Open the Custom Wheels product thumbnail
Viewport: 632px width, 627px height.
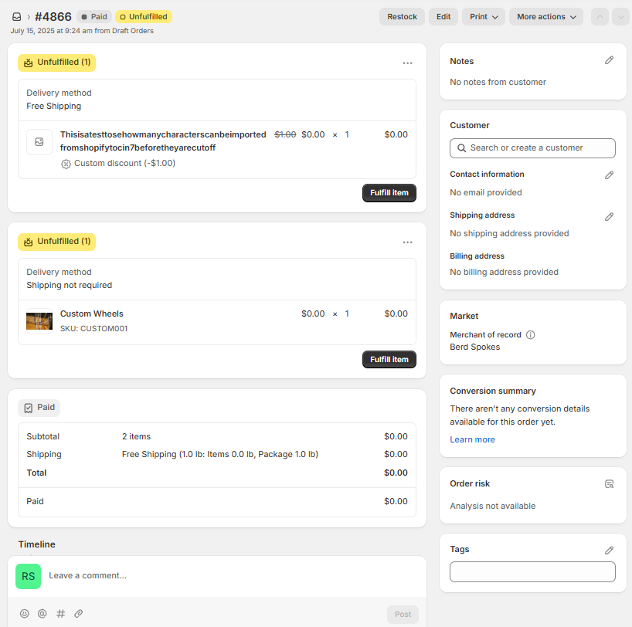tap(39, 321)
